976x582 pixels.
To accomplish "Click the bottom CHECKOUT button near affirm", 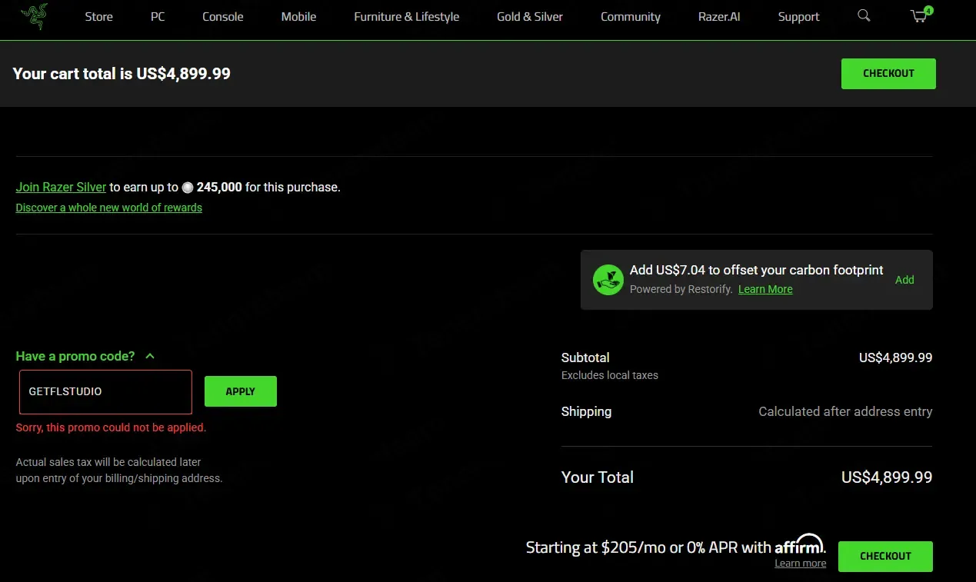I will [x=885, y=557].
